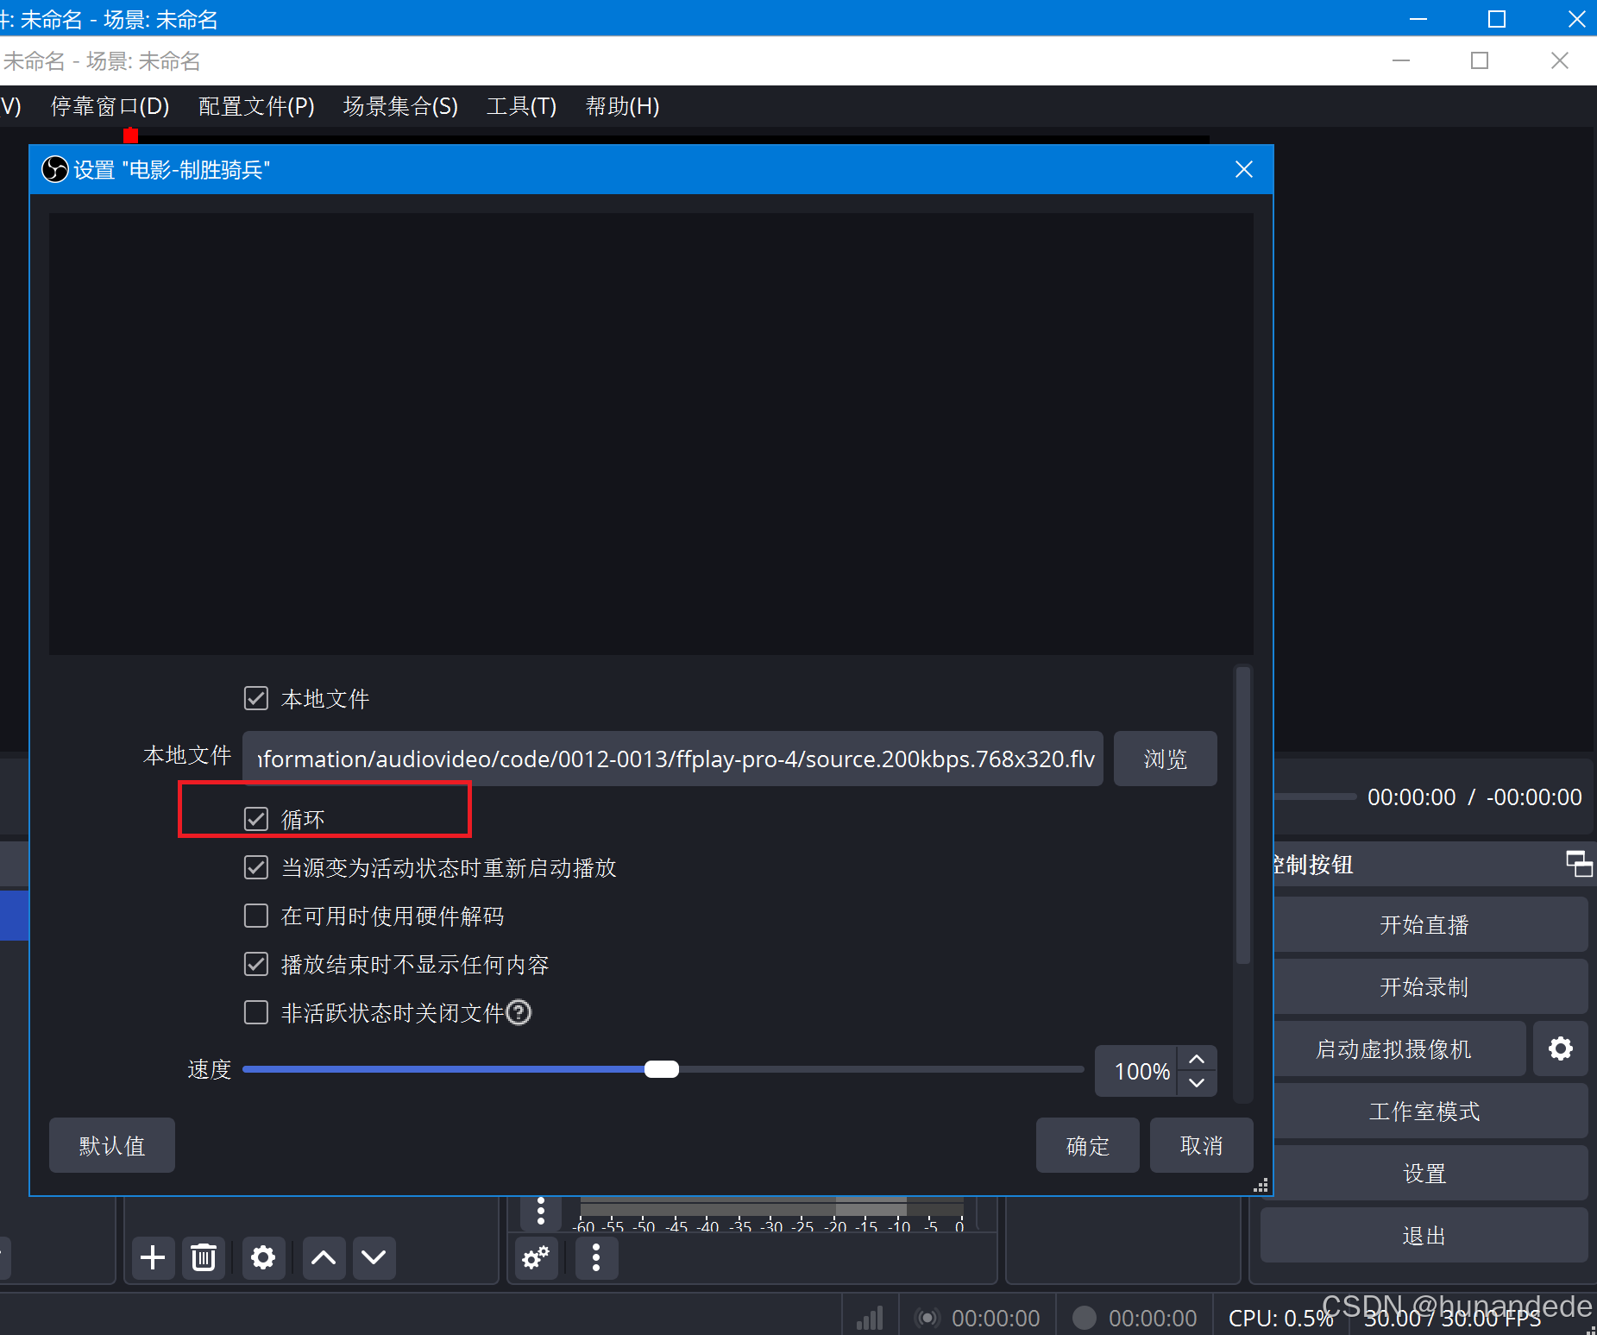Open the 帮助(H) menu
Image resolution: width=1597 pixels, height=1335 pixels.
coord(622,106)
